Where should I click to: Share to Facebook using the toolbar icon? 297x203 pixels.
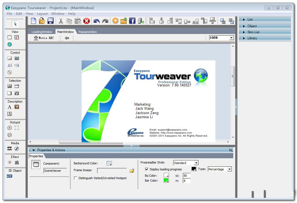[x=132, y=21]
